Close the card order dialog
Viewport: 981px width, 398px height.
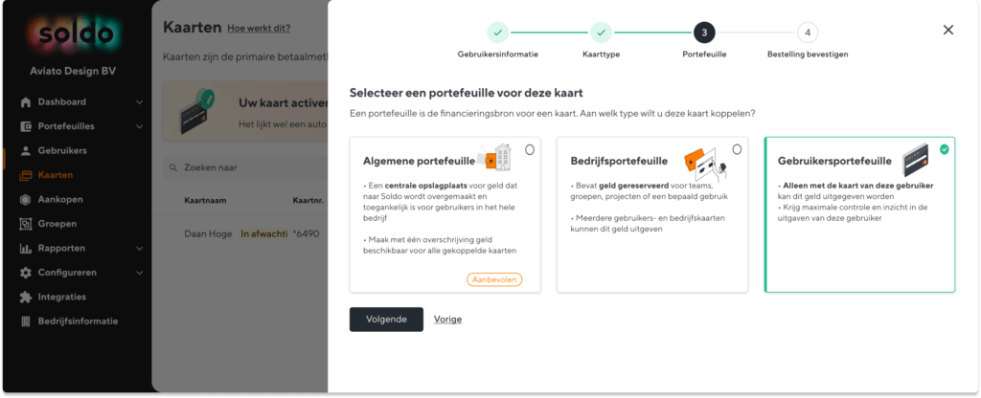pos(948,30)
